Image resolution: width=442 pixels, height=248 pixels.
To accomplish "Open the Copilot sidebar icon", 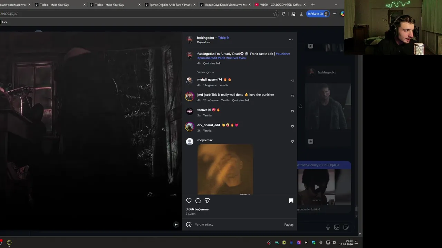I will (342, 14).
